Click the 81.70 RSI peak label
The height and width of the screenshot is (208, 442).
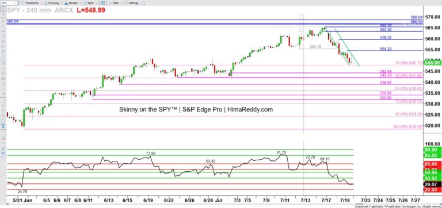click(282, 152)
